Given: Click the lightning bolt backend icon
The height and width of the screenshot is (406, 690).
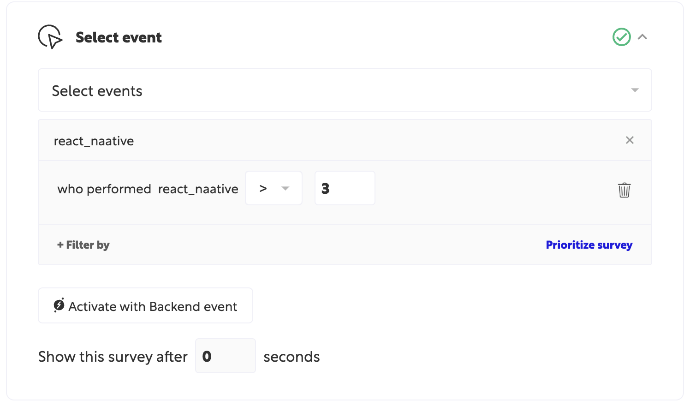Looking at the screenshot, I should 59,305.
